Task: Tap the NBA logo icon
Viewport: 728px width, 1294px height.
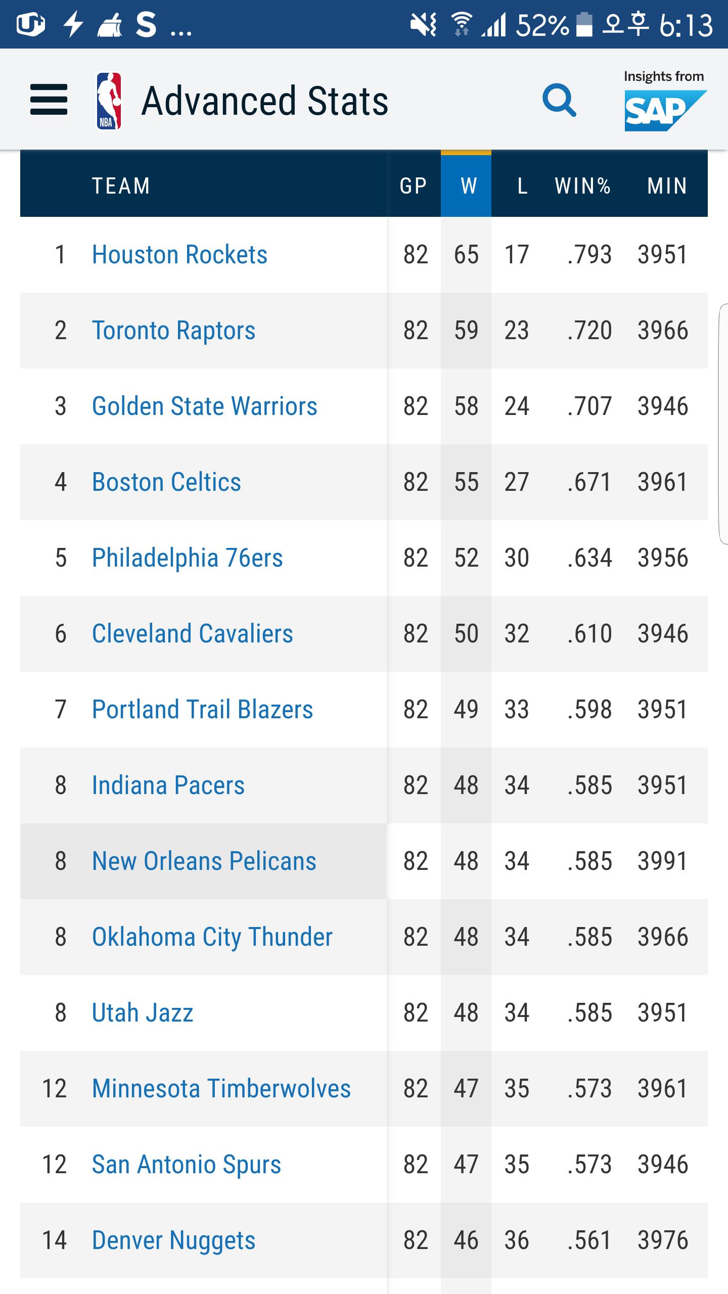Action: [109, 101]
